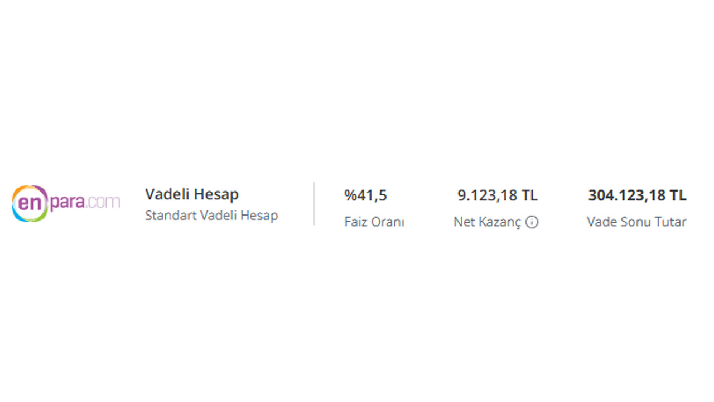Screen dimensions: 714x402
Task: Select the Vade Sonu Tutar label
Action: pos(636,222)
